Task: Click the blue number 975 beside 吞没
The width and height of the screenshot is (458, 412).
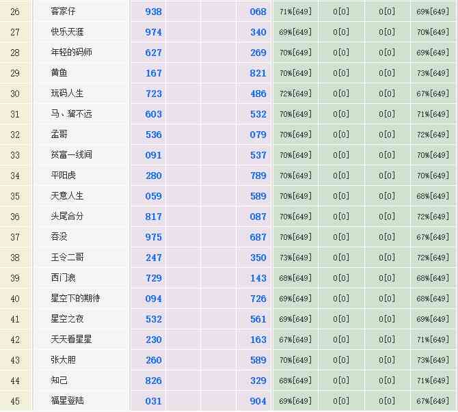Action: coord(154,237)
